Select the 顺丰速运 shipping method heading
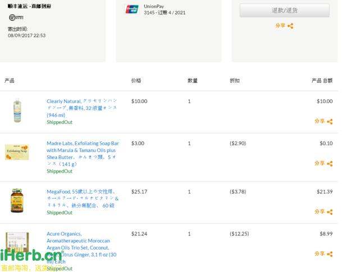Screen dimensions: 342x272 pos(29,6)
